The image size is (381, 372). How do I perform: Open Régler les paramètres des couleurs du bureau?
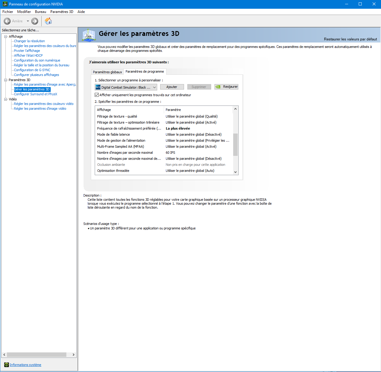45,46
